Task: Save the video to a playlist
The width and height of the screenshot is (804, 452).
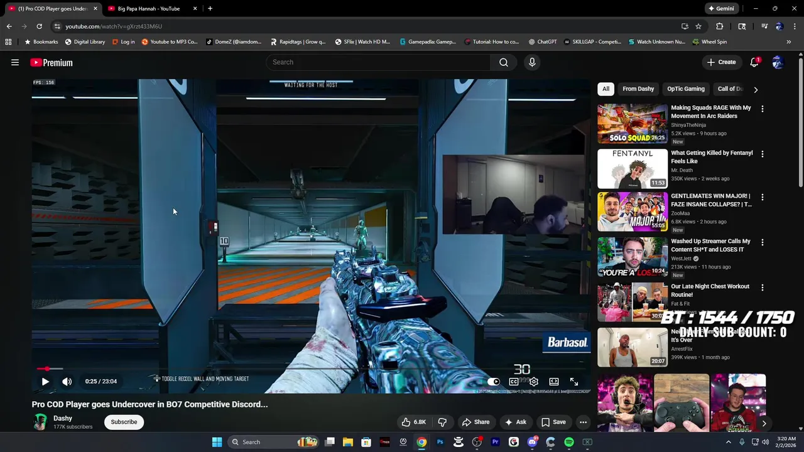Action: point(553,422)
